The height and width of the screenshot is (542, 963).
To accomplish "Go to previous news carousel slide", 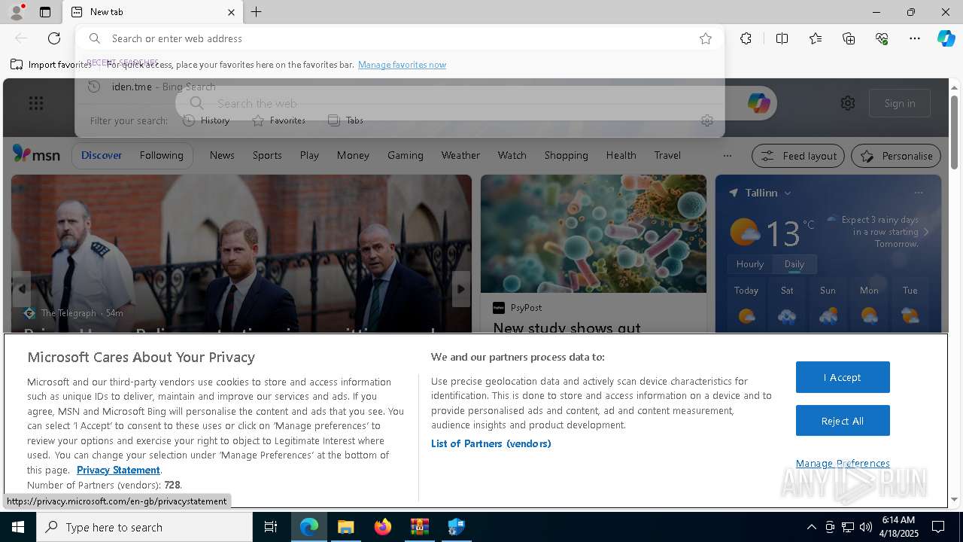I will click(x=22, y=289).
